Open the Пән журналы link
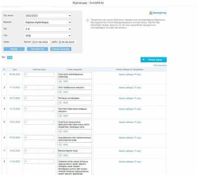This screenshot has width=197, height=175. (160, 65)
